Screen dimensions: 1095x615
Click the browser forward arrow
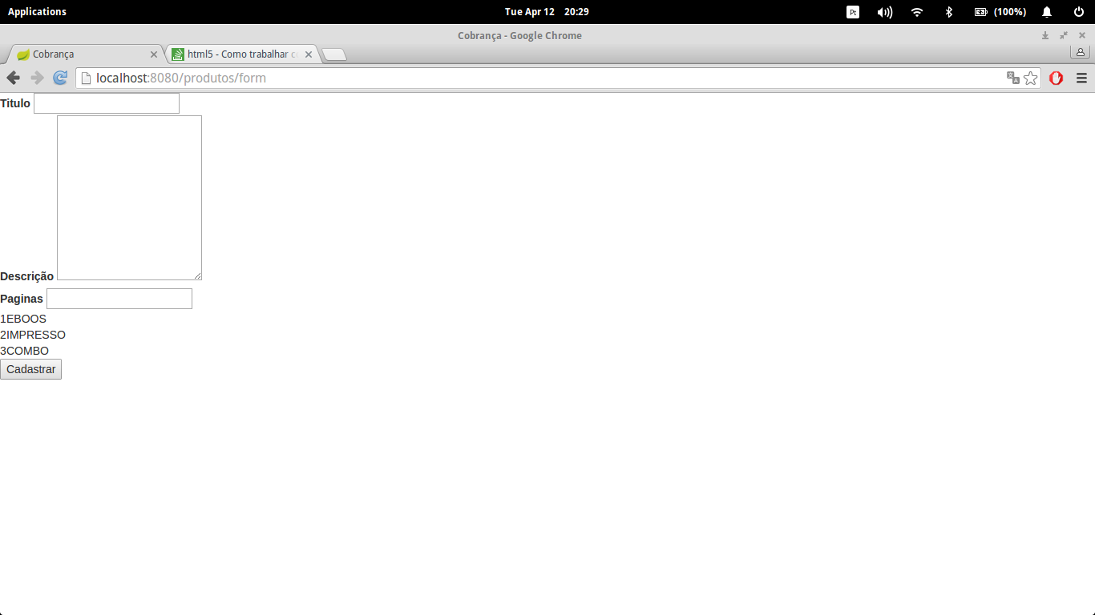pyautogui.click(x=37, y=78)
